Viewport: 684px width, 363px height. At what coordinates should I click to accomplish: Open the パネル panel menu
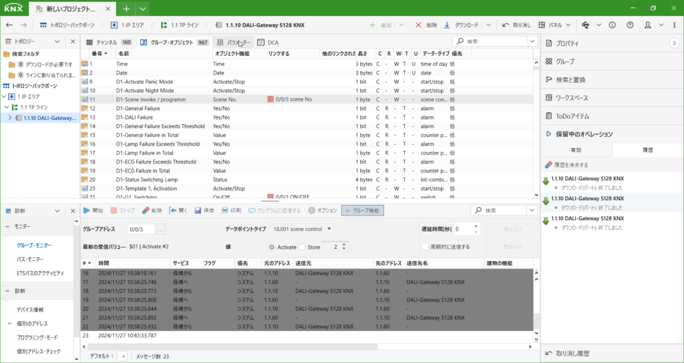click(555, 25)
